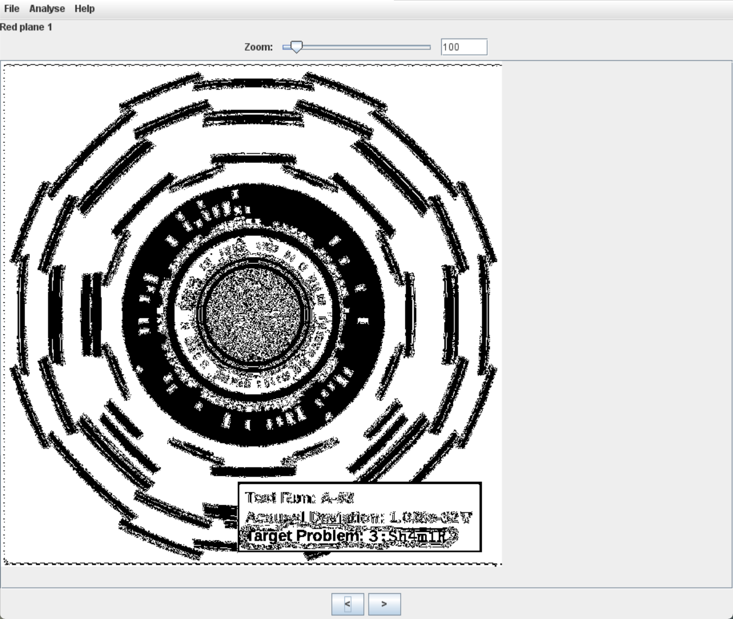Click the far right end of the Zoom slider track
Viewport: 733px width, 619px height.
click(x=429, y=47)
